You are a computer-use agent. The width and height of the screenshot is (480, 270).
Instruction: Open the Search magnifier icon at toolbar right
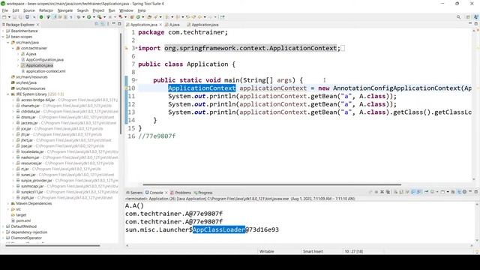click(x=458, y=17)
